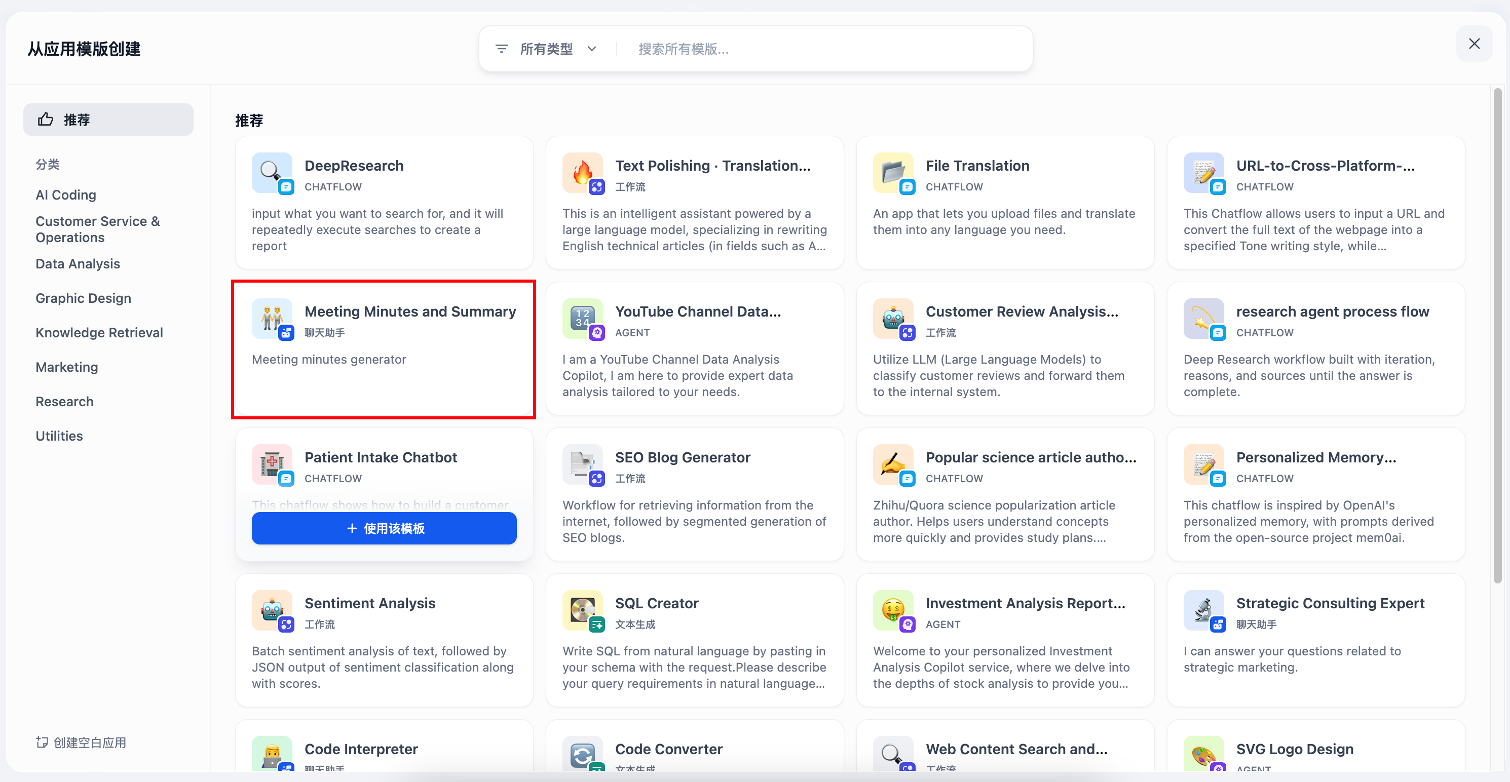Click 'Meeting minutes generator' description text
The width and height of the screenshot is (1510, 782).
tap(329, 359)
